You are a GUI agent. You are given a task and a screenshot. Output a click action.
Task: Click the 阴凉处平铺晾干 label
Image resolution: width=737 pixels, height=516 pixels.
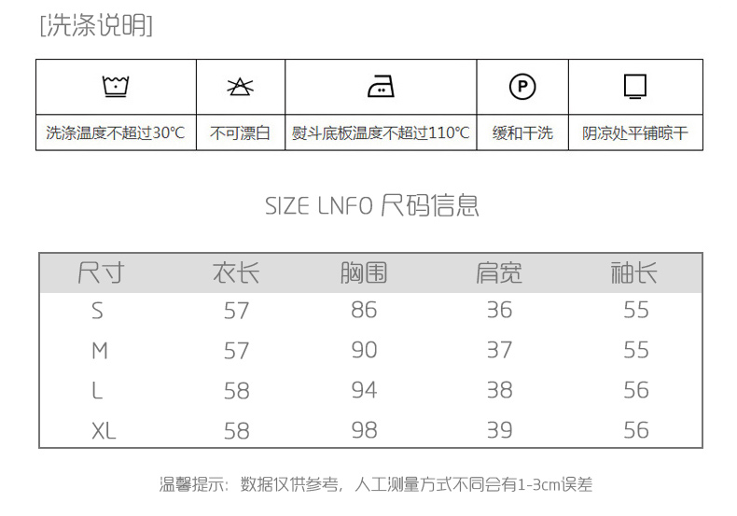635,133
